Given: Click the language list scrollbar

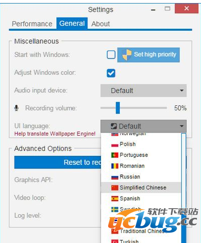Looking at the screenshot, I should pyautogui.click(x=184, y=188).
